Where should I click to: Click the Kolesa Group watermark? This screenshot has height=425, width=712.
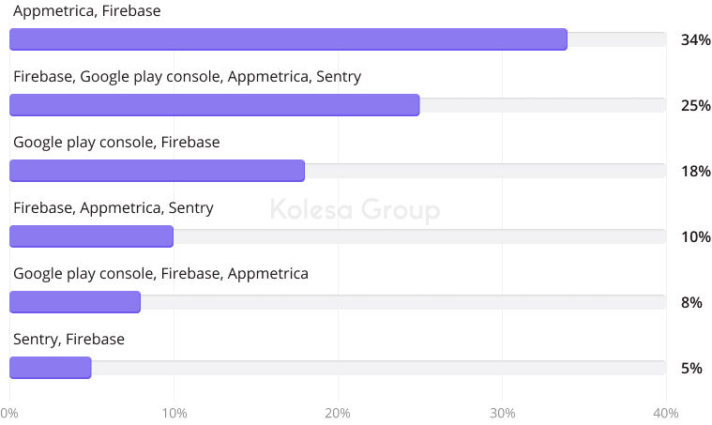coord(355,209)
